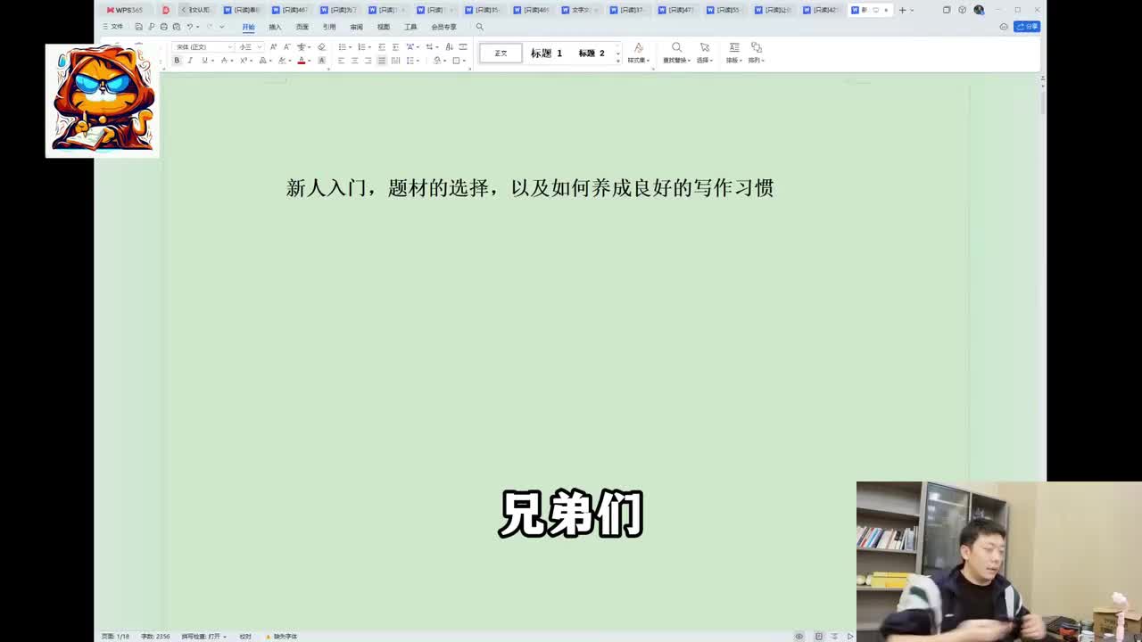Align text left
This screenshot has height=642, width=1142.
[x=341, y=61]
